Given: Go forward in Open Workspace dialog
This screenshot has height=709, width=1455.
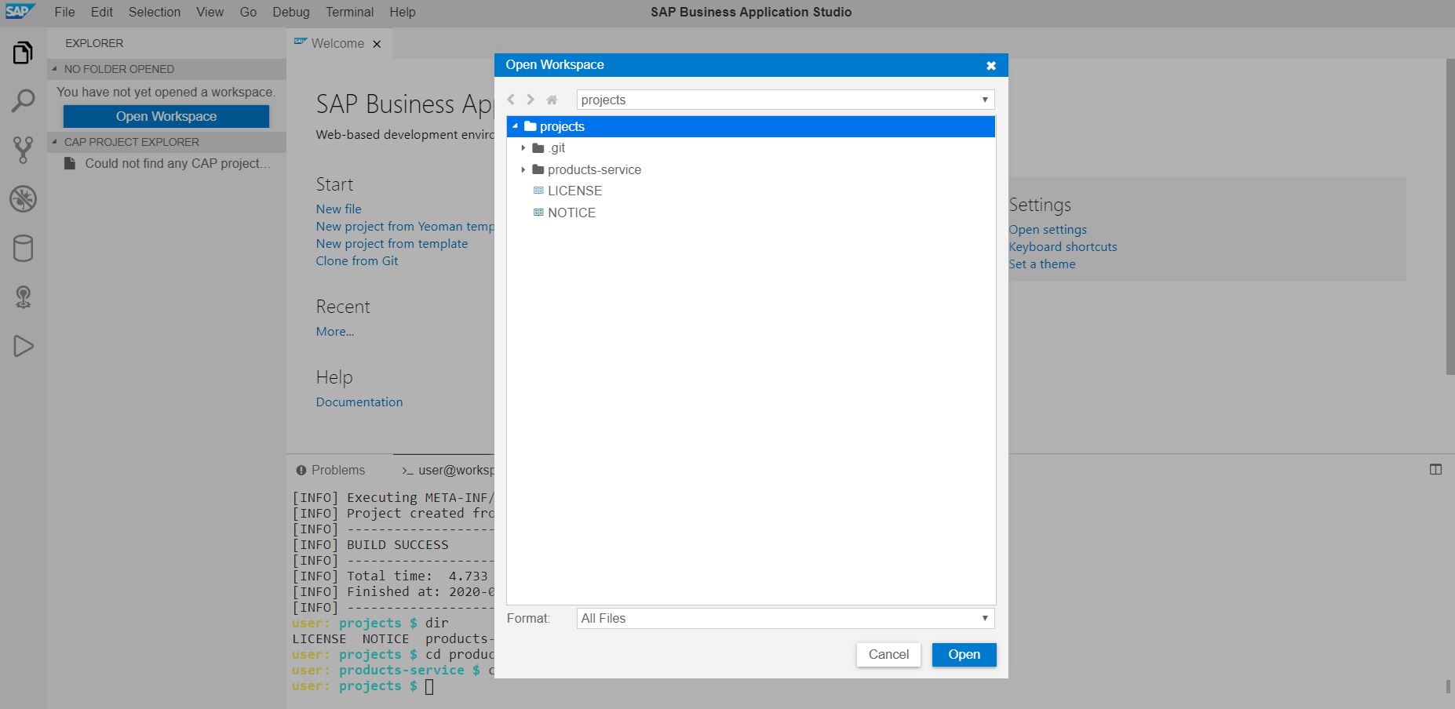Looking at the screenshot, I should tap(531, 100).
